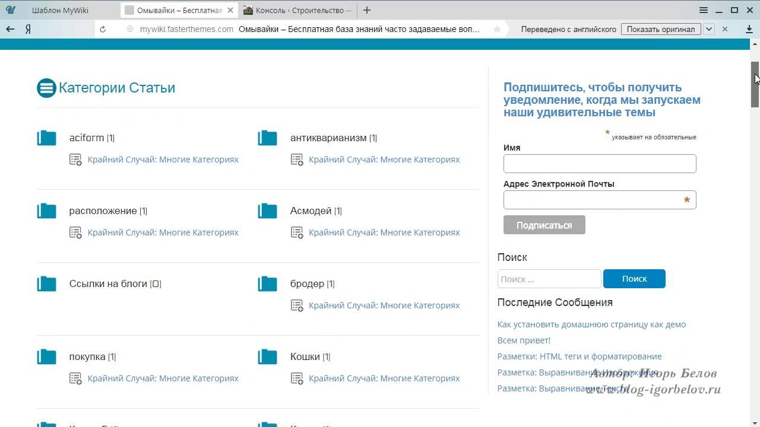Reload the page with the refresh icon
Image resolution: width=760 pixels, height=427 pixels.
pyautogui.click(x=103, y=29)
